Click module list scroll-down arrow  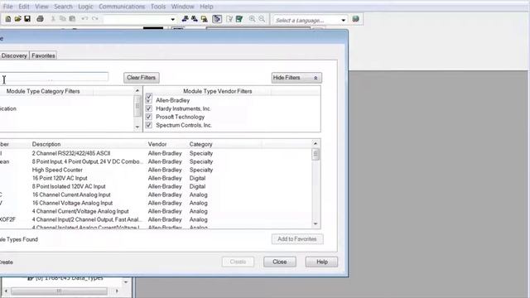pos(316,223)
